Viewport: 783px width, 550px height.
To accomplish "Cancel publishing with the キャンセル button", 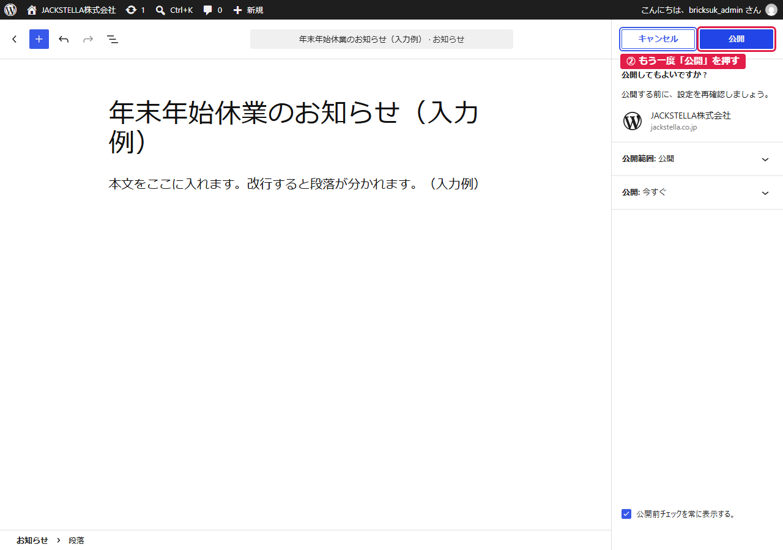I will (658, 39).
